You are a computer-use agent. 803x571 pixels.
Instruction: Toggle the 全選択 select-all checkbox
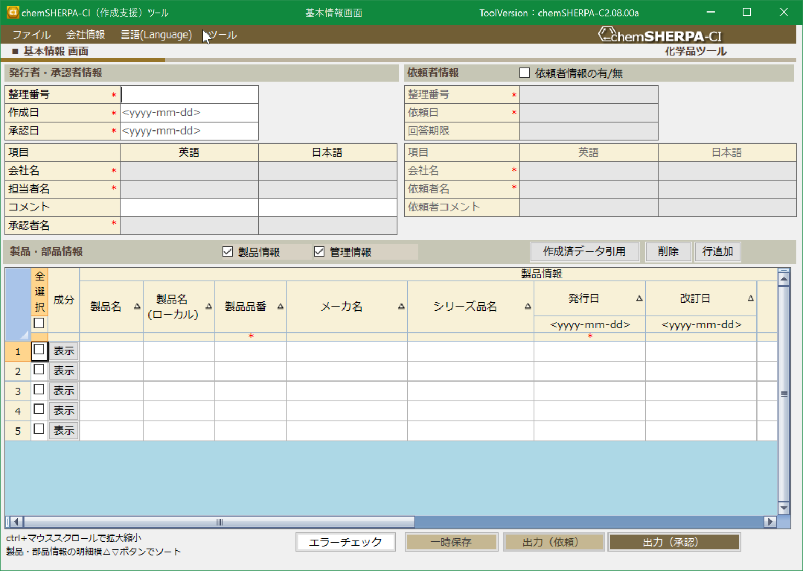click(x=39, y=323)
